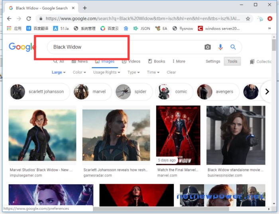
Task: Open the Large size dropdown
Action: pyautogui.click(x=59, y=72)
